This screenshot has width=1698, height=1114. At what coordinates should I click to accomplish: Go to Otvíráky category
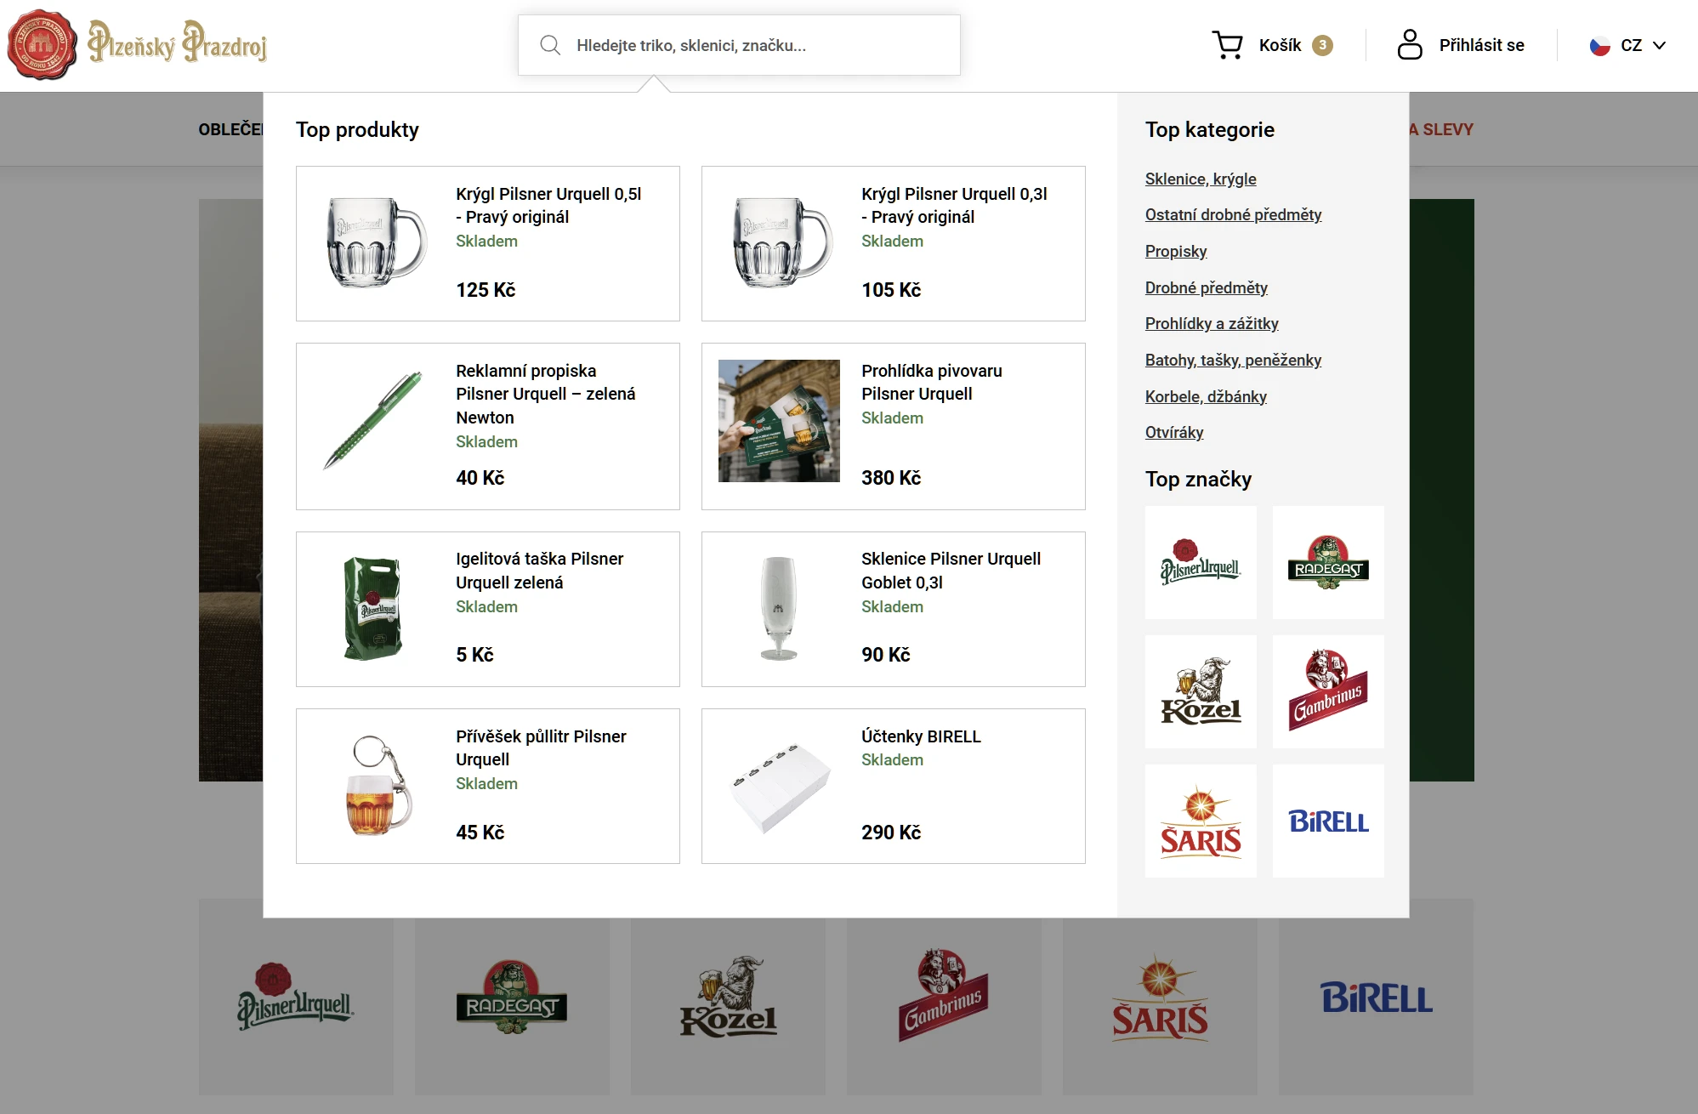point(1173,432)
